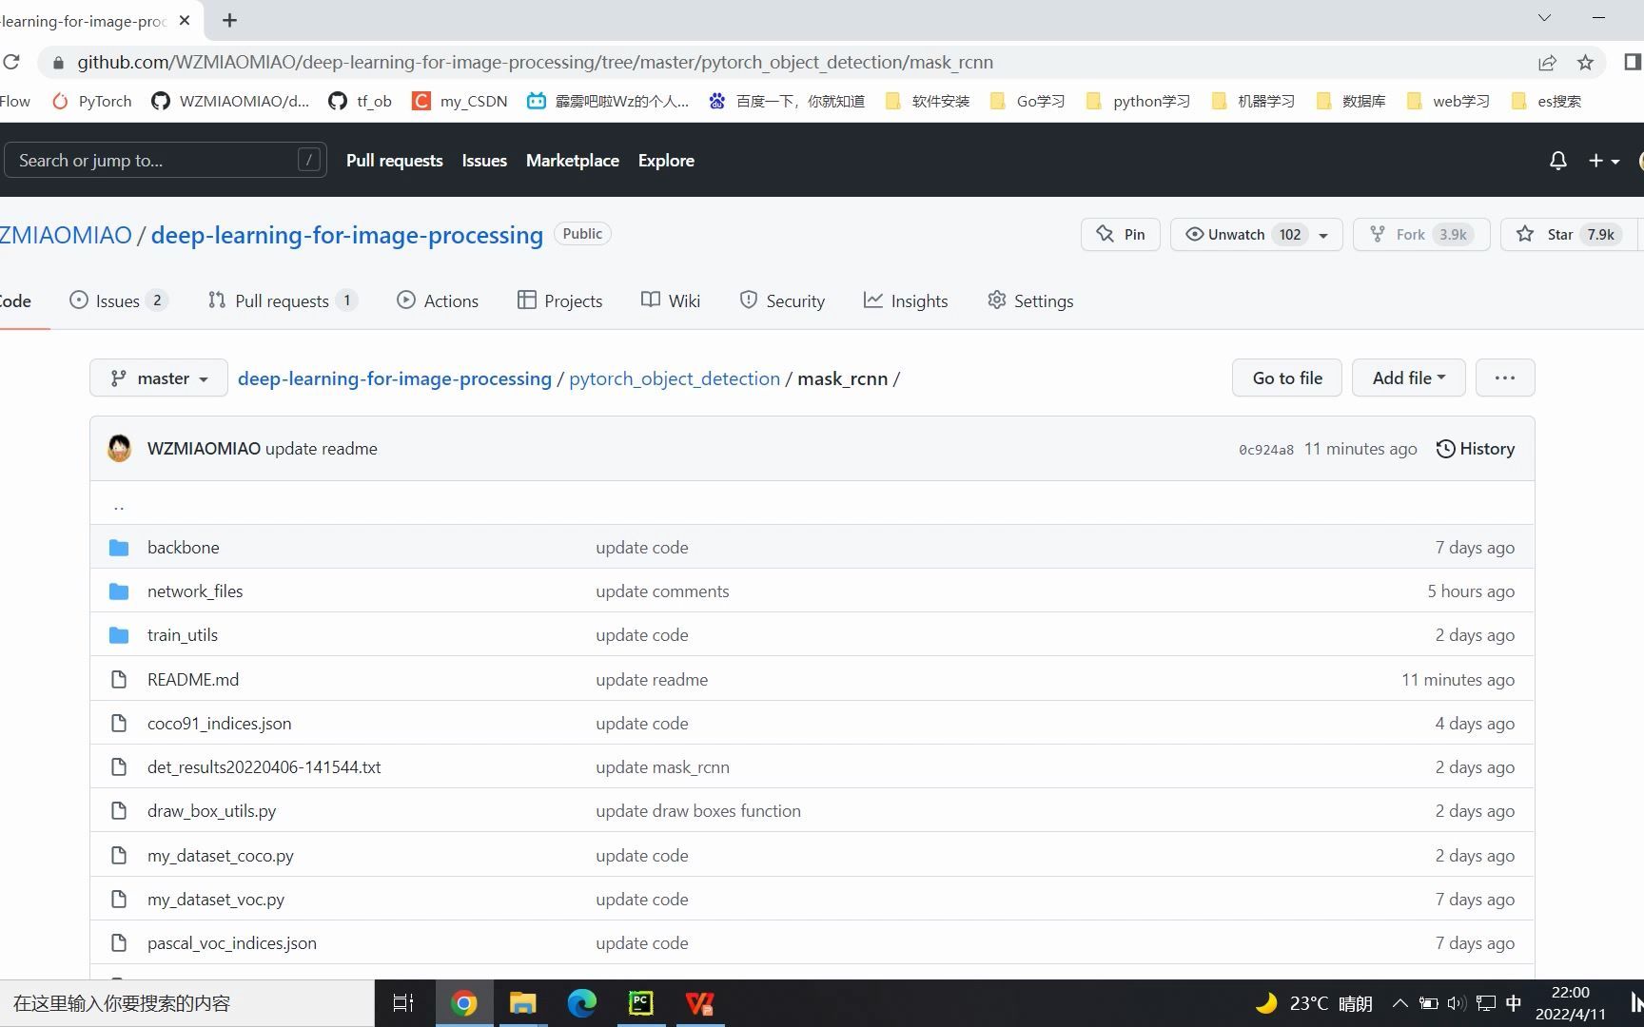Image resolution: width=1644 pixels, height=1027 pixels.
Task: Click the share icon in the address bar
Action: pos(1547,62)
